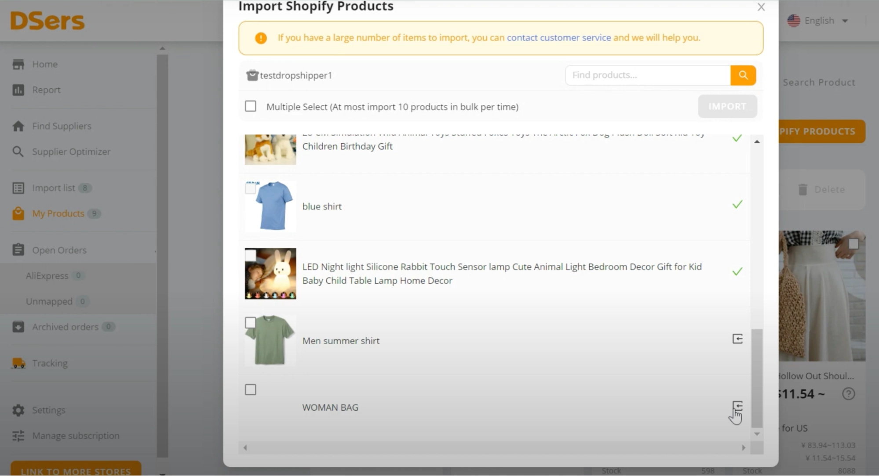The image size is (879, 476).
Task: Click the Import list icon in the sidebar
Action: click(x=18, y=188)
